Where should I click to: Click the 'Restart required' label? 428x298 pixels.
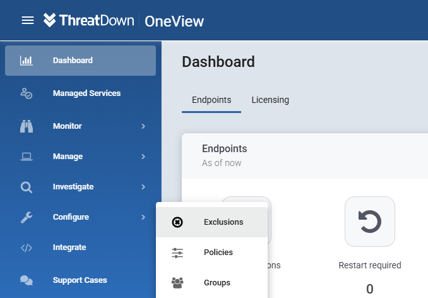370,265
